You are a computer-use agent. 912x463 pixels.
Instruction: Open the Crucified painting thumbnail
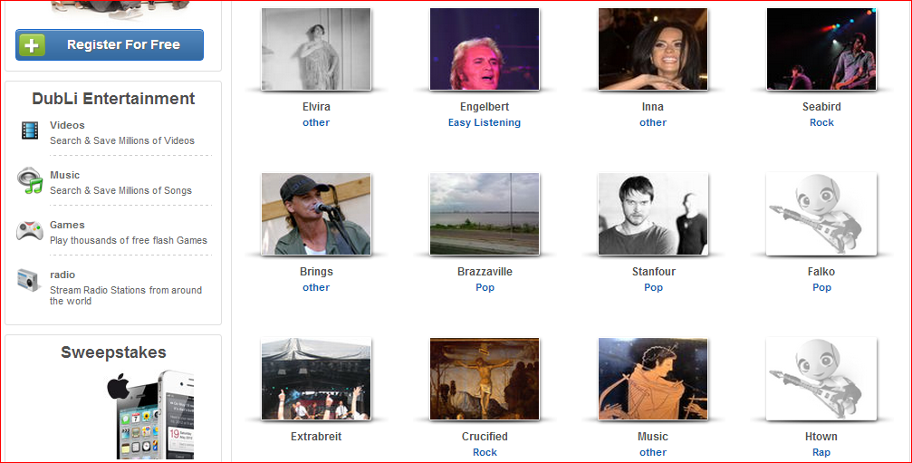point(485,379)
